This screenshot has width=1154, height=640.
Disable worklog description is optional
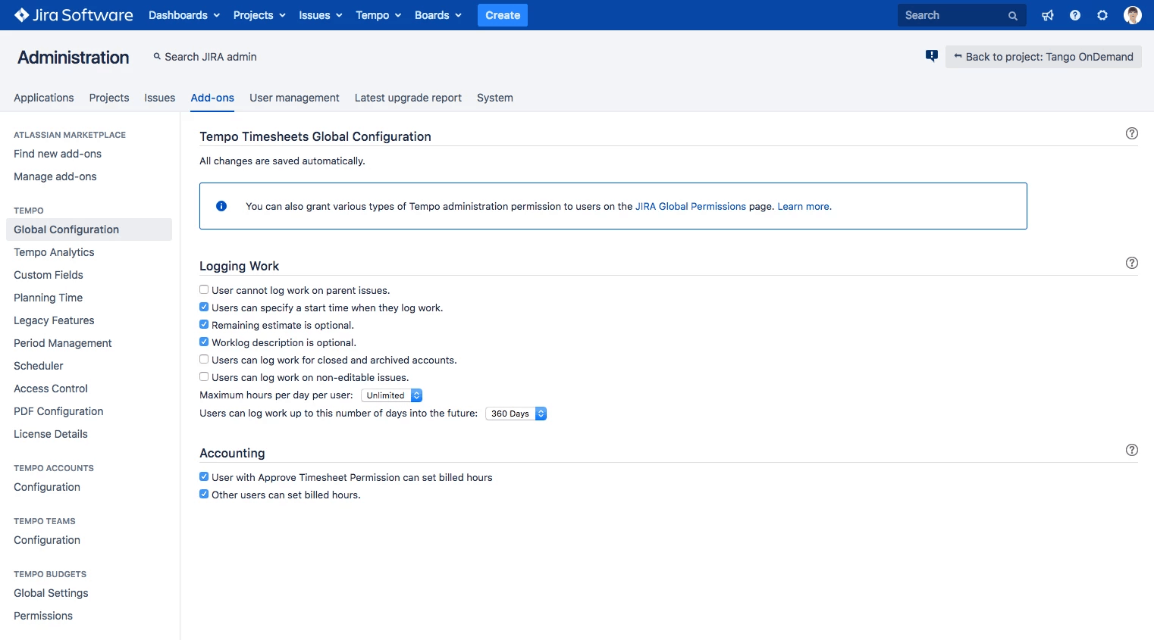point(203,341)
